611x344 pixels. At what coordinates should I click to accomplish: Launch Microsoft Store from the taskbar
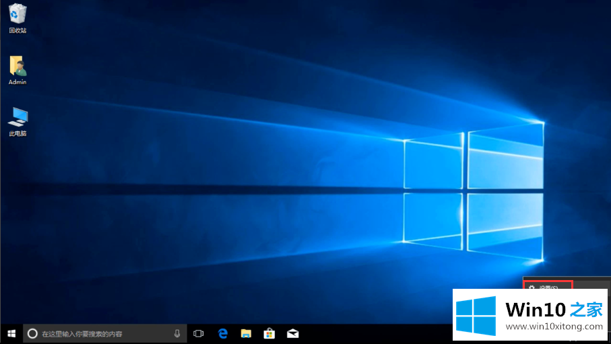tap(269, 334)
